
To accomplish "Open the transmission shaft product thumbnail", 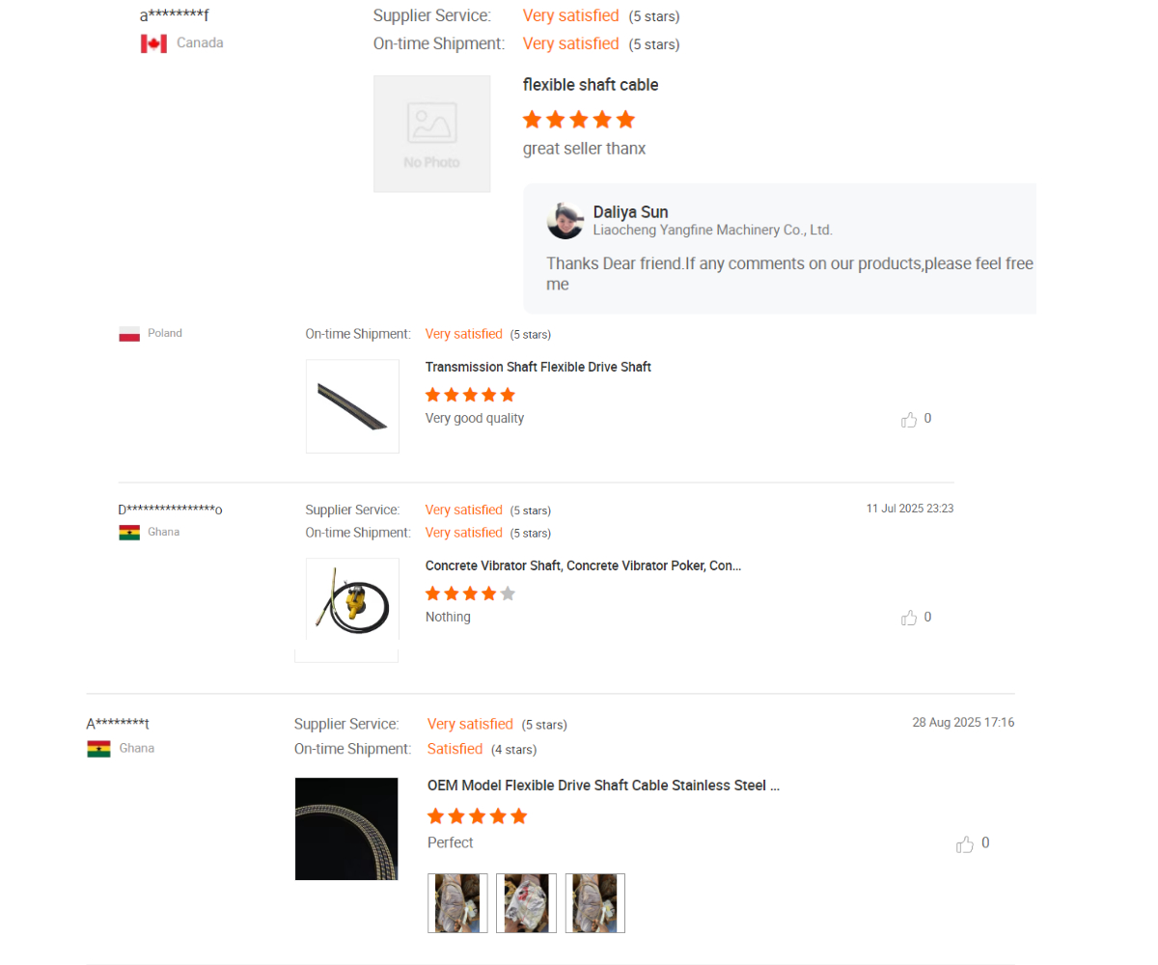I will (x=352, y=406).
